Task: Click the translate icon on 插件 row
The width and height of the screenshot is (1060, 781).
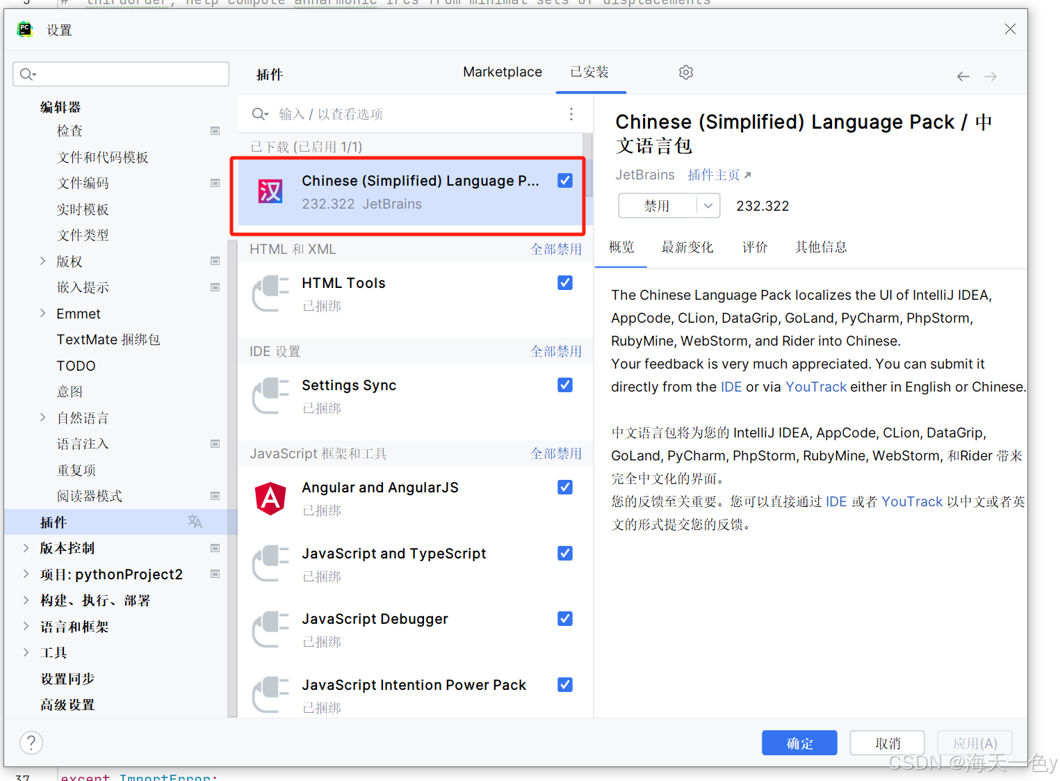Action: pyautogui.click(x=195, y=522)
